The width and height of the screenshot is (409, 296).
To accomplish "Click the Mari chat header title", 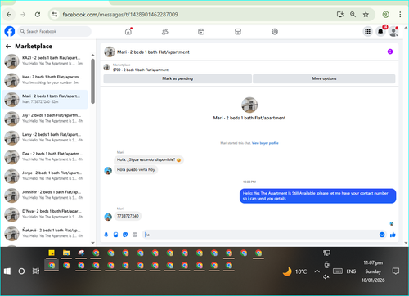I will (153, 52).
